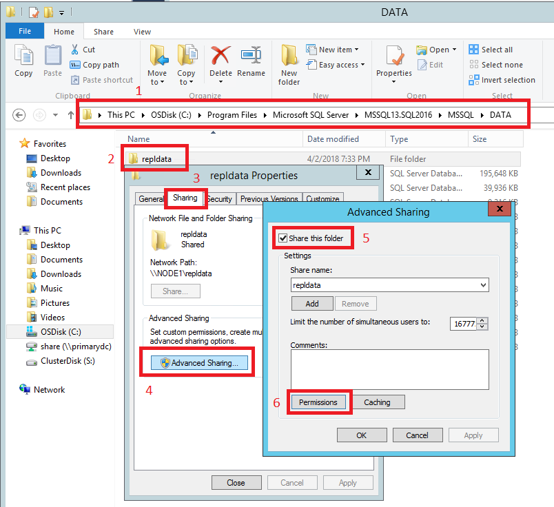Toggle the Share this folder checkbox
This screenshot has height=507, width=554.
[x=283, y=238]
